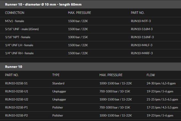This screenshot has width=181, height=121.
Task: Select the 1/4" UNF RH - female connection
Action: (x=19, y=53)
